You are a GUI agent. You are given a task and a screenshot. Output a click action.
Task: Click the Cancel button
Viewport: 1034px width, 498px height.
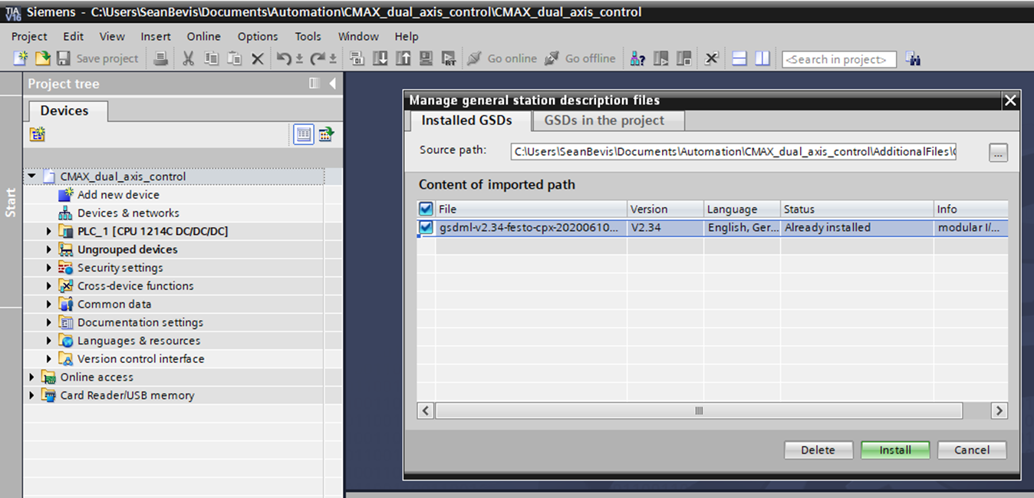point(972,450)
